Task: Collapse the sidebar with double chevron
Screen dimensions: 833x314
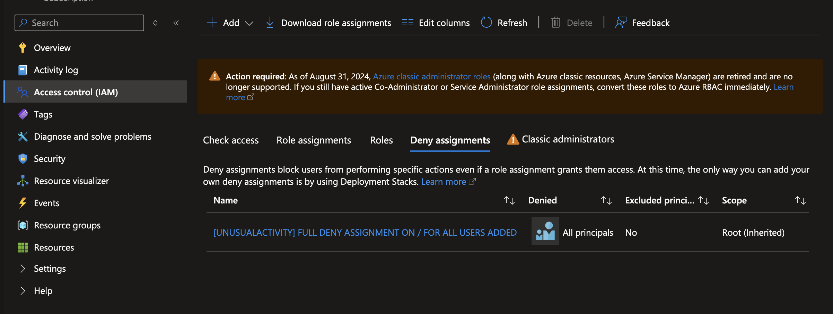Action: coord(176,23)
